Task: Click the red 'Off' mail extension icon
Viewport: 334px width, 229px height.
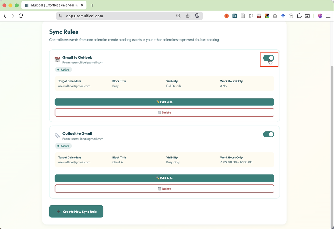Action: tap(259, 16)
